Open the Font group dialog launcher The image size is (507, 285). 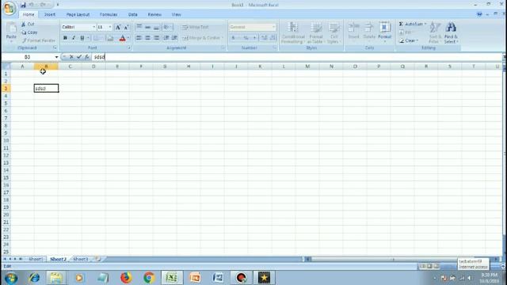tap(129, 47)
